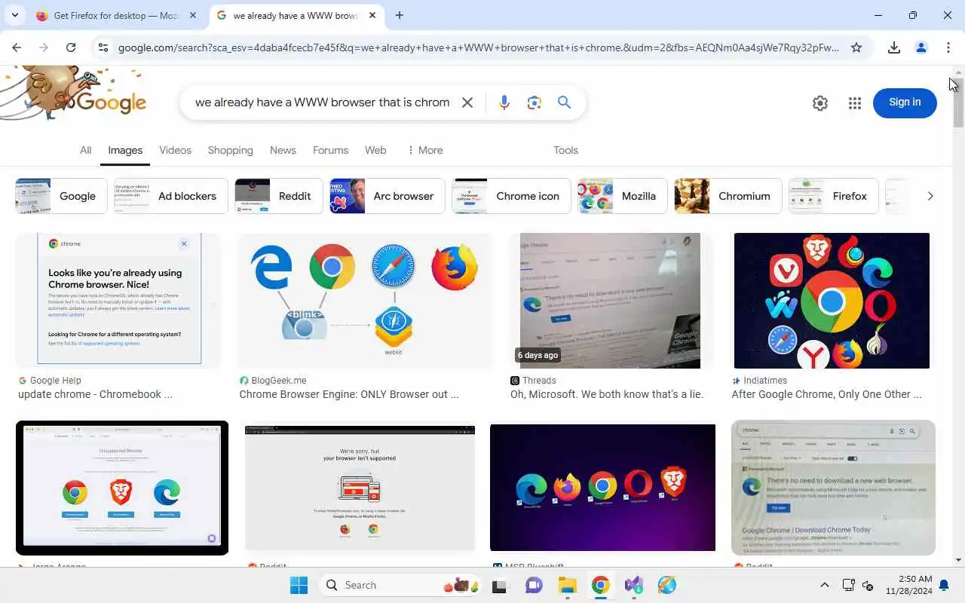Open the taskbar clock and date
Image resolution: width=965 pixels, height=603 pixels.
pos(908,585)
